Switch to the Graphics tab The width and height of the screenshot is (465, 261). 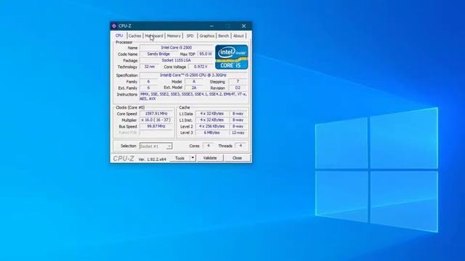click(x=206, y=36)
